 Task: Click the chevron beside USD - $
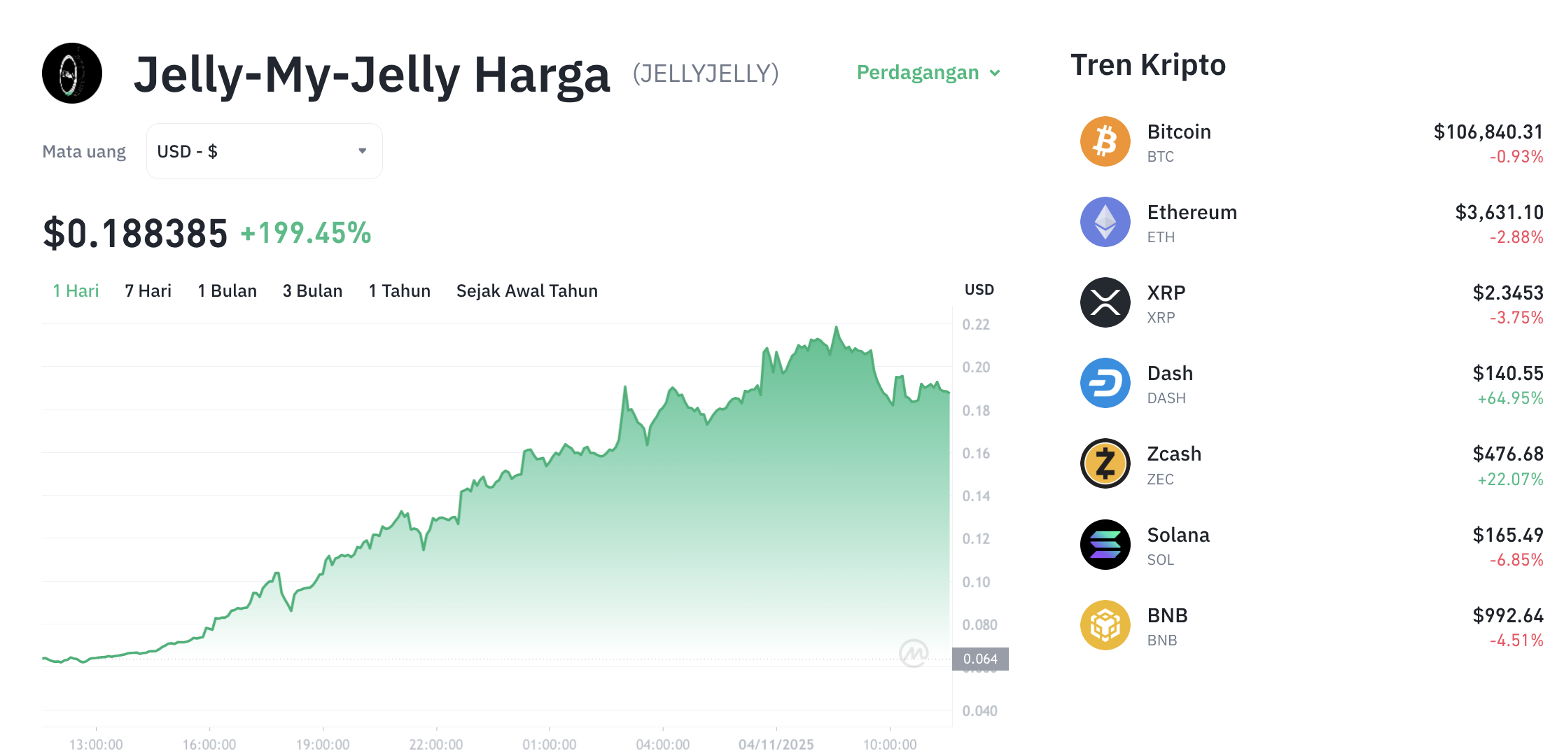pos(362,150)
